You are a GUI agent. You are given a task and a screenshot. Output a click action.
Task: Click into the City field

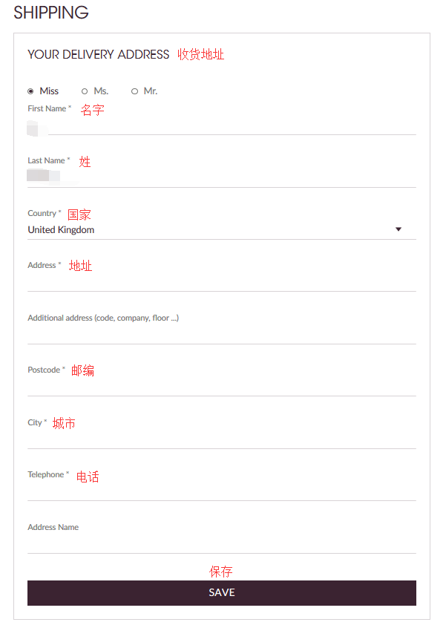(221, 439)
